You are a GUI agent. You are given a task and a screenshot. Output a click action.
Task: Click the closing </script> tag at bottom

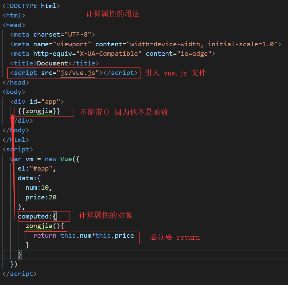(x=19, y=274)
